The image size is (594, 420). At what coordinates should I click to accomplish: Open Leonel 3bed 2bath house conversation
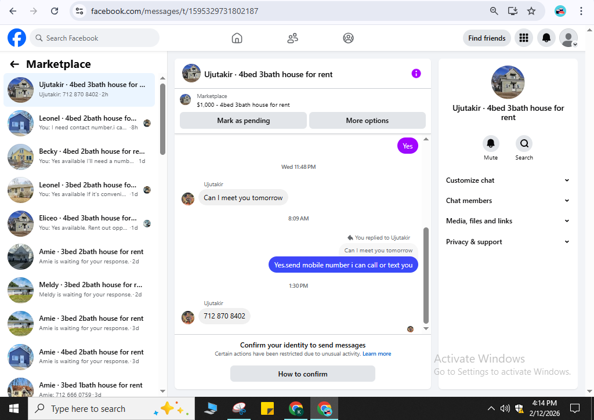79,190
